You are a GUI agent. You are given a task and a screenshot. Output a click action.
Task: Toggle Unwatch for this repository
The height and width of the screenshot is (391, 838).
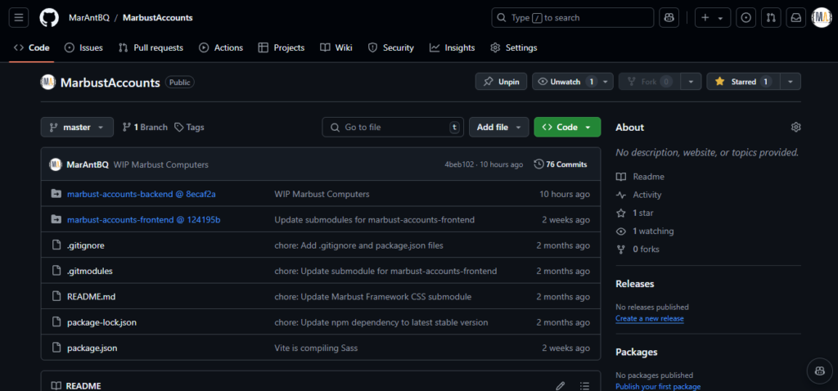click(566, 82)
